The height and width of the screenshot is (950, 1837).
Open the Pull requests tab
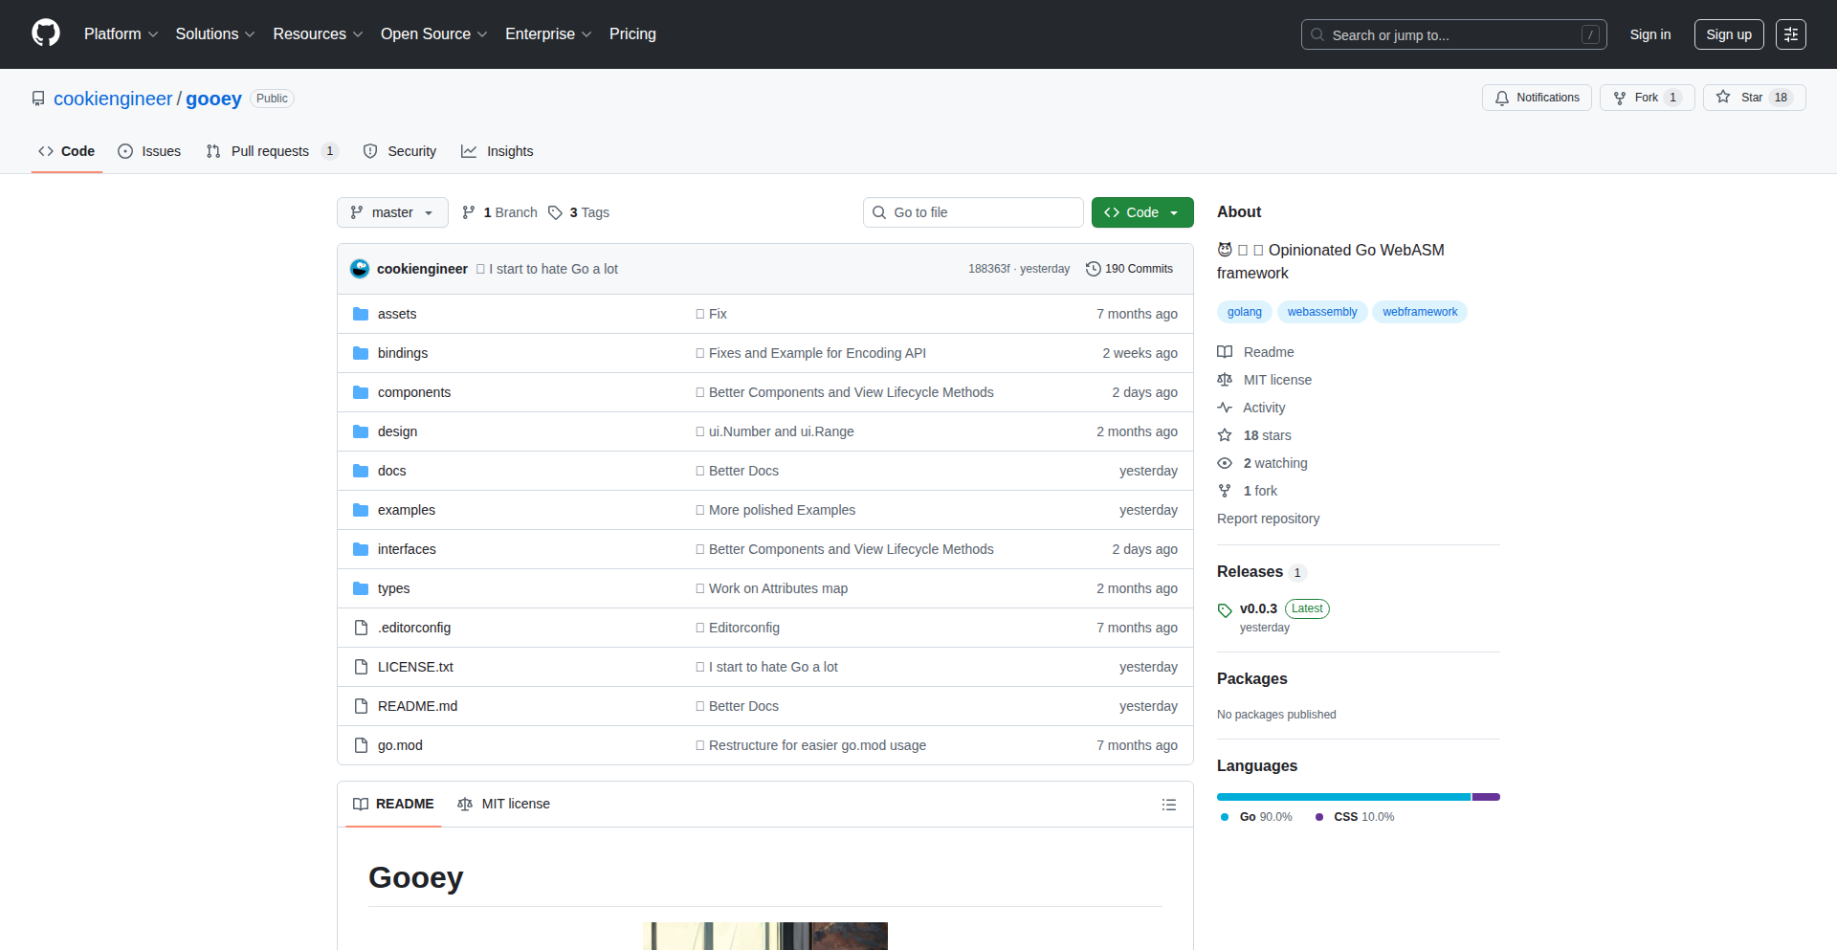[271, 151]
